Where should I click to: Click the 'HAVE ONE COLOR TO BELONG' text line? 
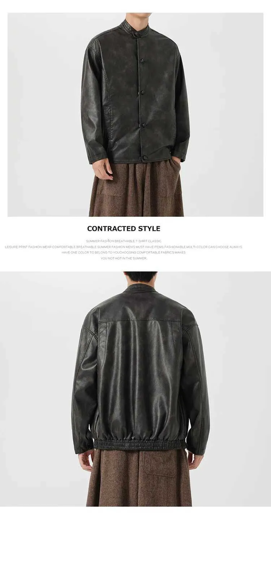(124, 252)
